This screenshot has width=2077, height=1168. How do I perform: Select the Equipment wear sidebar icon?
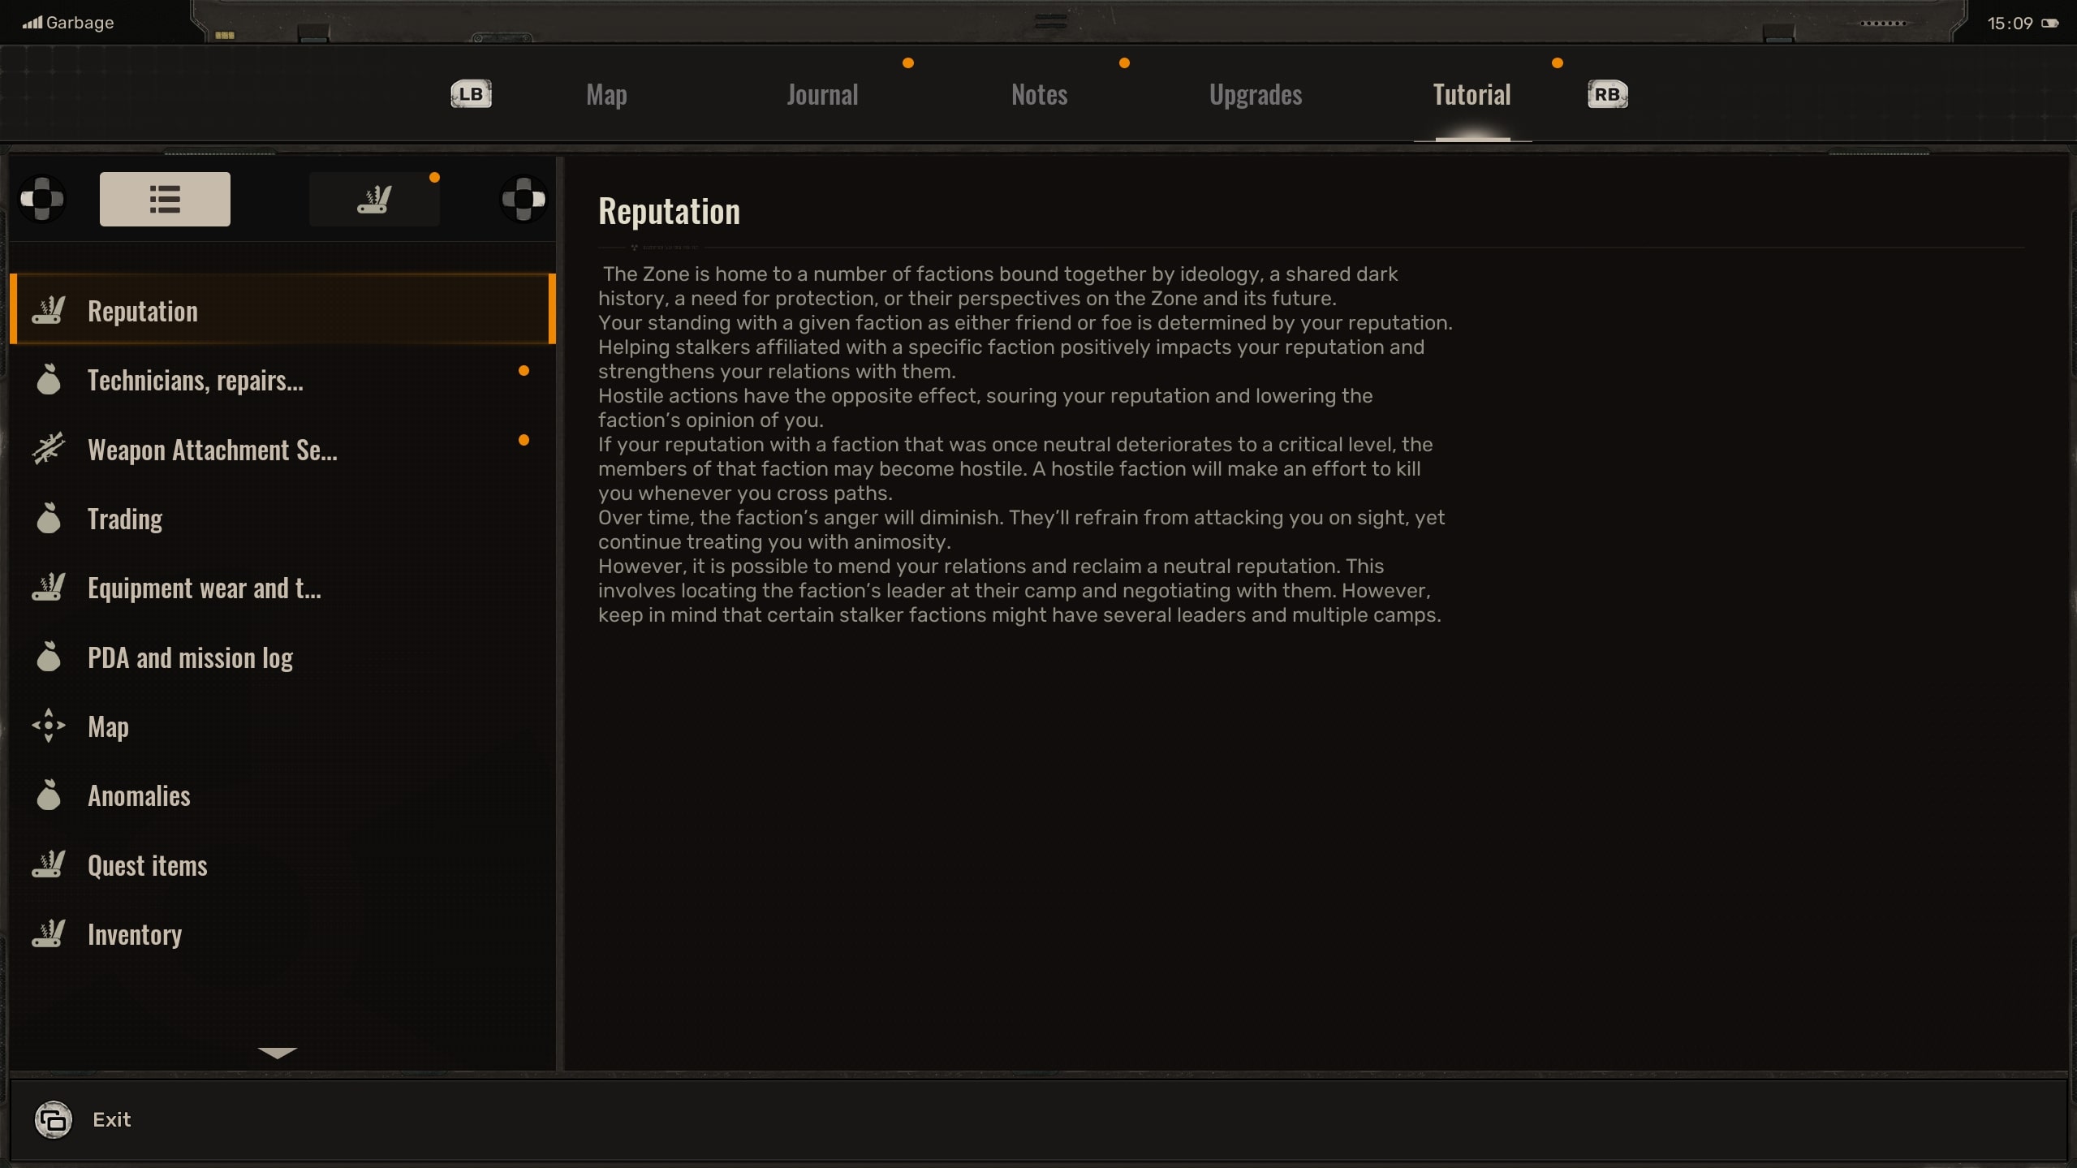pos(50,588)
